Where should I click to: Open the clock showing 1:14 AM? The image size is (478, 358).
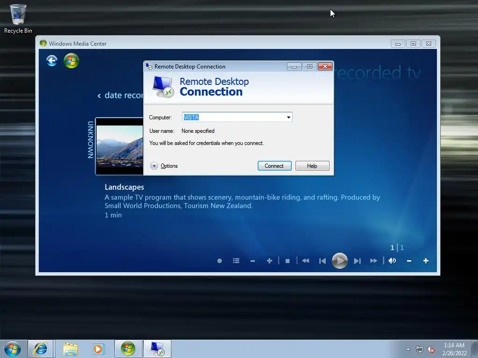454,349
